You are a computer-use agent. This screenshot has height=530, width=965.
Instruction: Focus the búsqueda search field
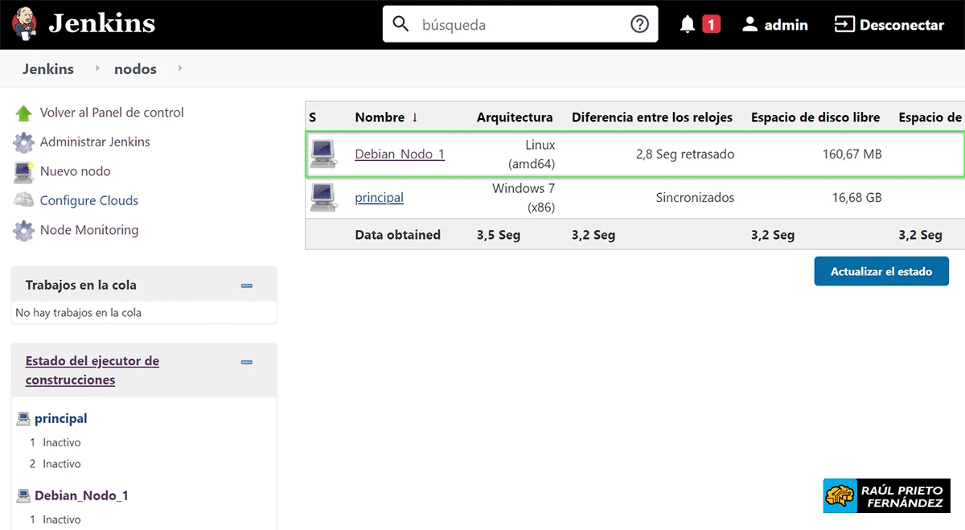click(x=519, y=25)
